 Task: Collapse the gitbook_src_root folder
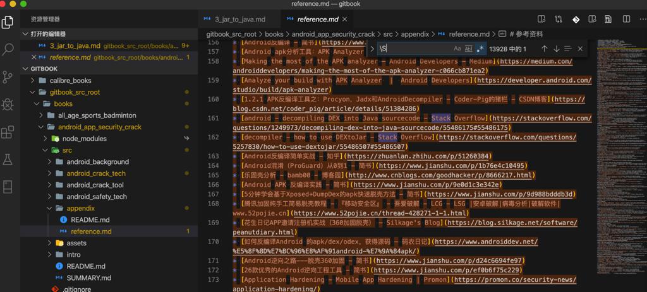point(33,92)
